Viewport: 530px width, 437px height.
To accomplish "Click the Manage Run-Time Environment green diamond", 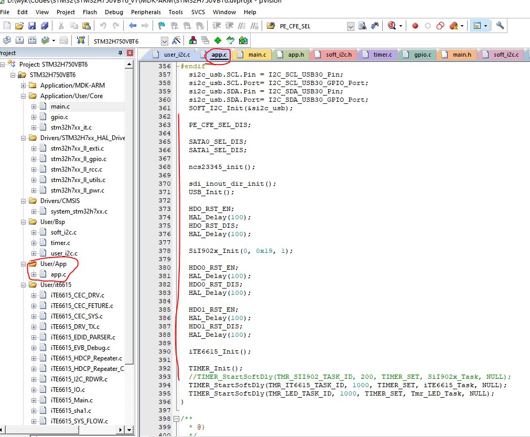I will (218, 40).
